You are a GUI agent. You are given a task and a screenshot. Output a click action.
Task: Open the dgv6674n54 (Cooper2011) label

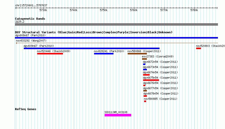[x=160, y=72]
